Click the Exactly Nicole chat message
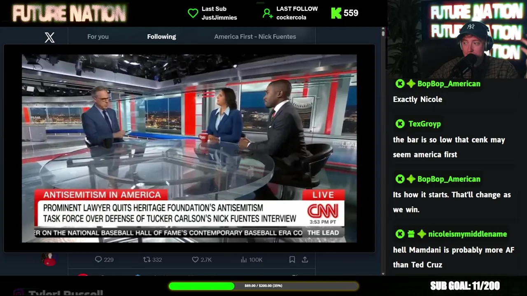This screenshot has height=296, width=527. coord(417,99)
